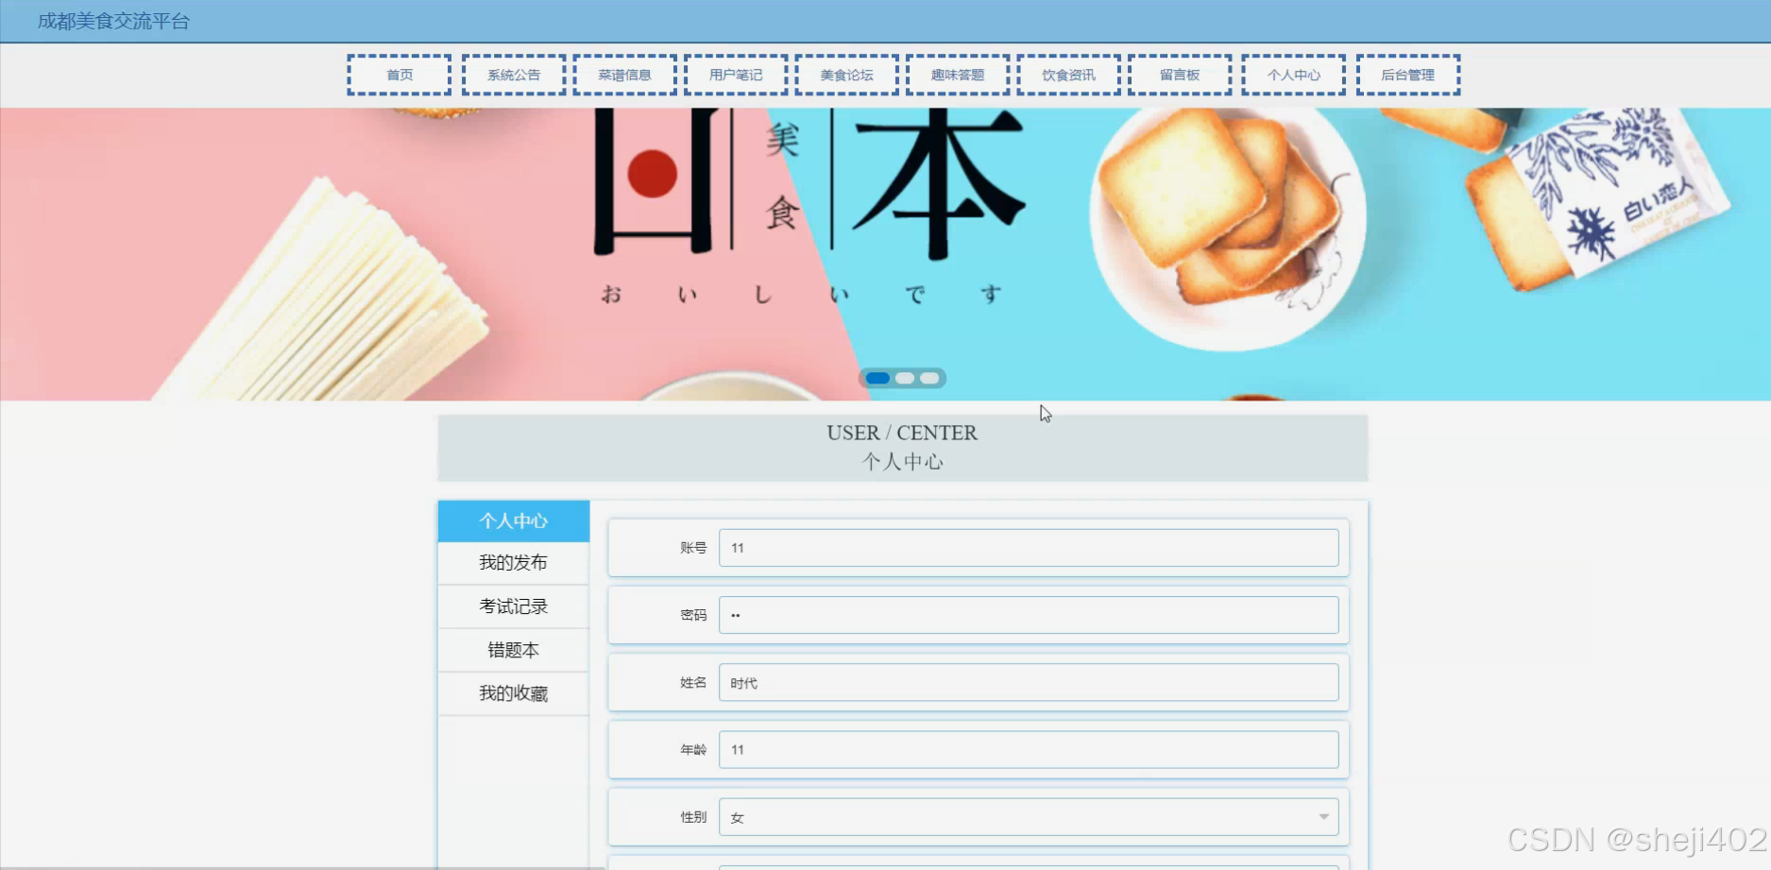1771x870 pixels.
Task: Open the 首页 nav item
Action: tap(400, 75)
